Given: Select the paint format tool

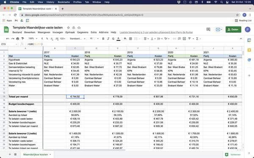Looking at the screenshot, I should point(23,39).
